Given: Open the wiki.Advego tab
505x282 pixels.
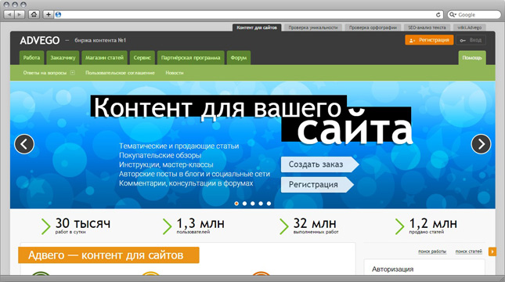Looking at the screenshot, I should tap(469, 27).
